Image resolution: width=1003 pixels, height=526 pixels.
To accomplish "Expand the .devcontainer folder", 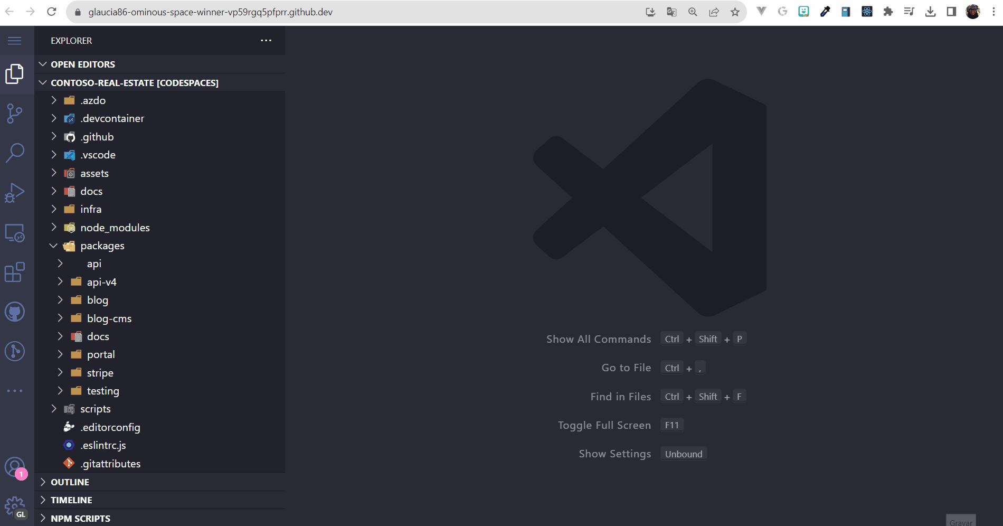I will pos(159,118).
